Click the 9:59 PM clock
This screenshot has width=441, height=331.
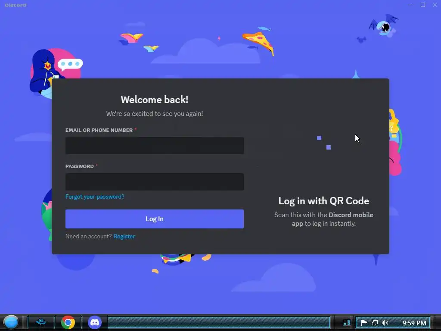click(414, 323)
